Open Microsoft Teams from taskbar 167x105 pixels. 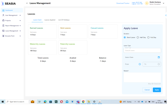point(78,102)
